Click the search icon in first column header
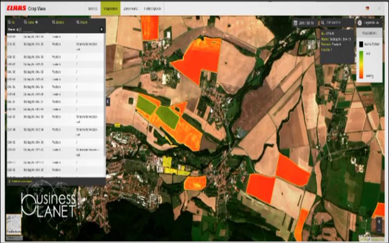Viewport: 389px width, 243px height. (9, 22)
